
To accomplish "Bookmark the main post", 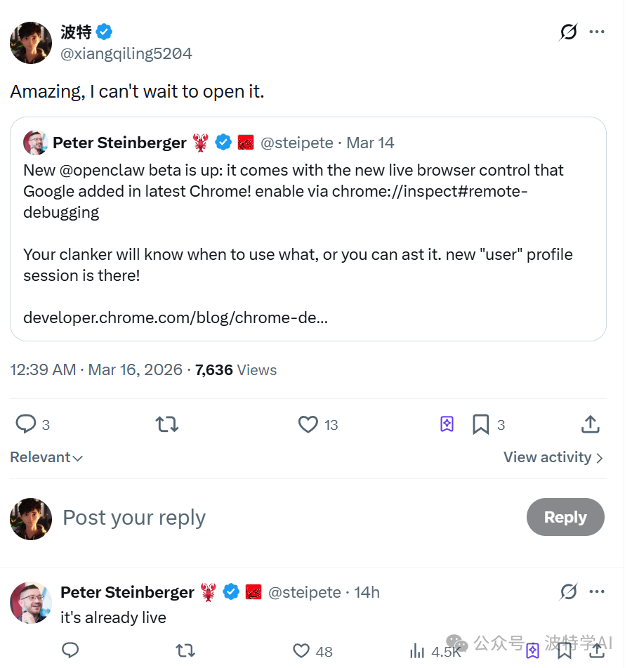I will pos(480,424).
